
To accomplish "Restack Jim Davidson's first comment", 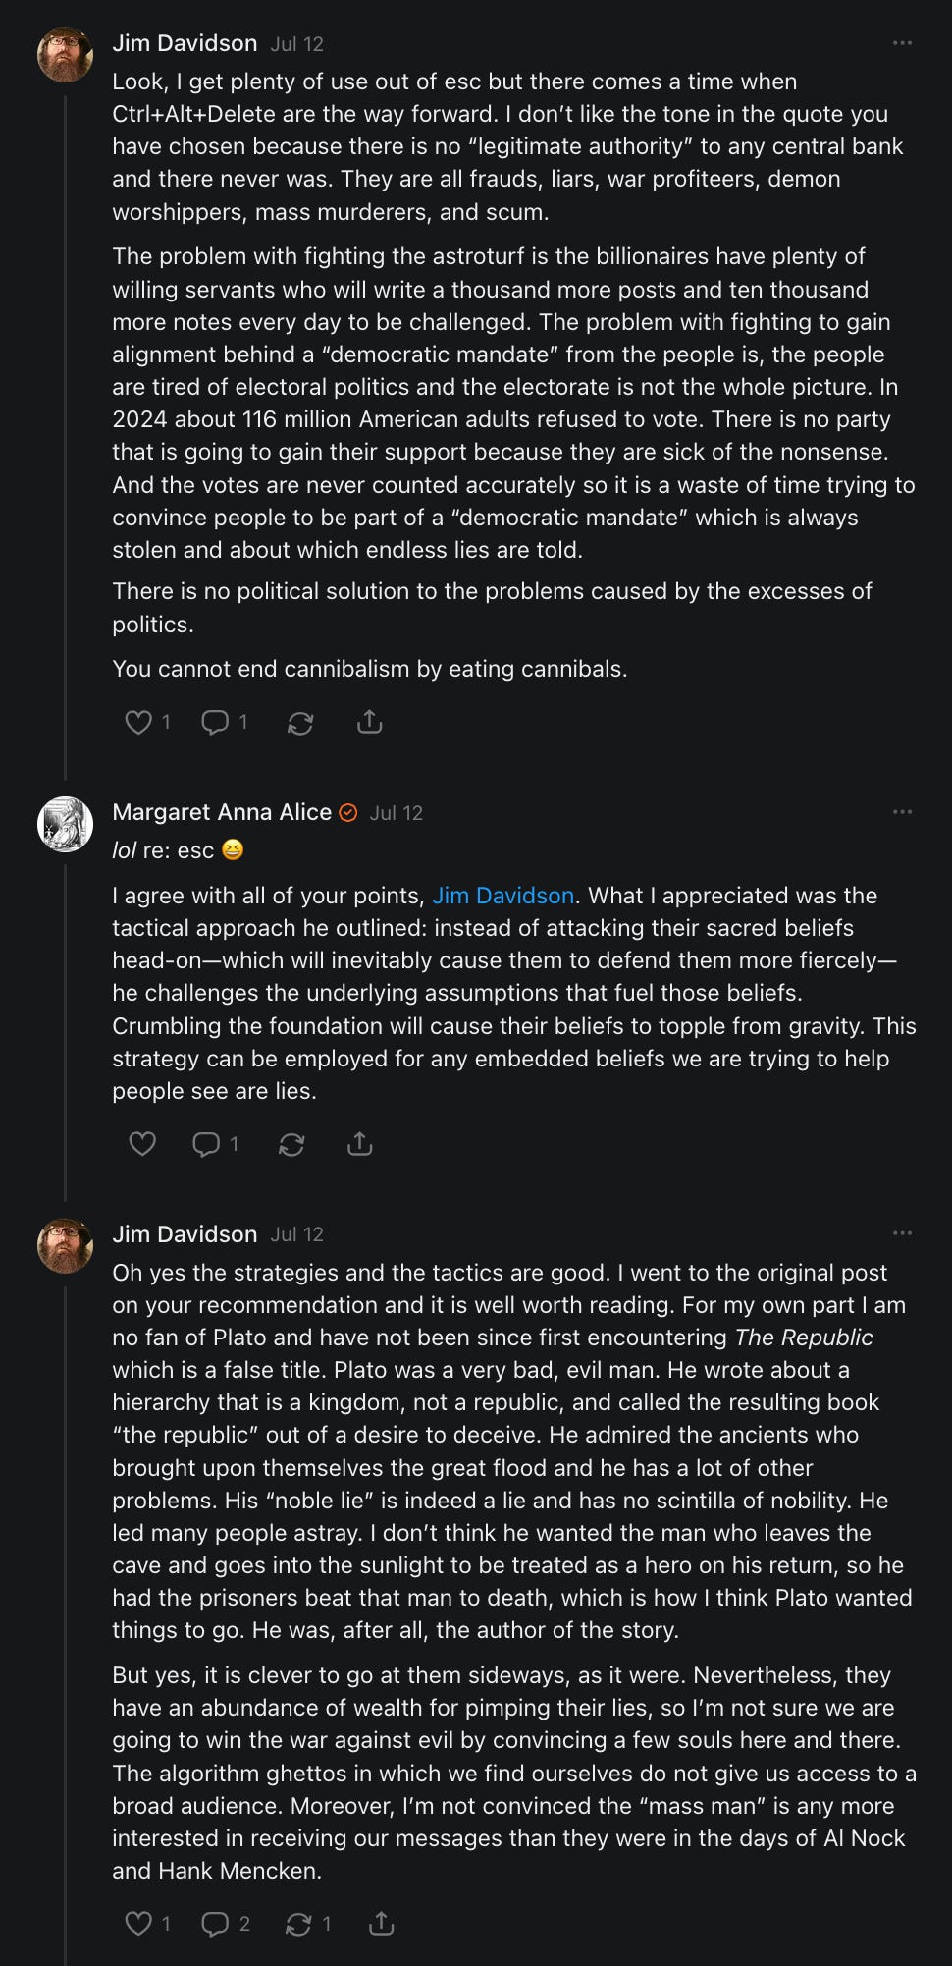I will click(300, 724).
